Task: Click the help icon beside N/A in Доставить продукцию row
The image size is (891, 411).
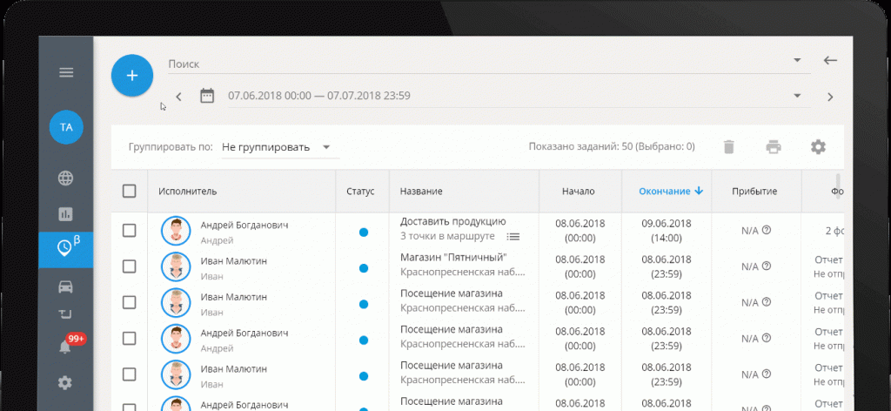Action: (x=767, y=230)
